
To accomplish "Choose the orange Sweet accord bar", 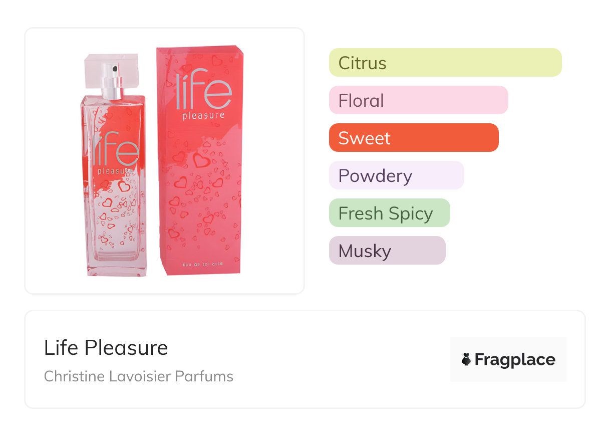I will [413, 138].
